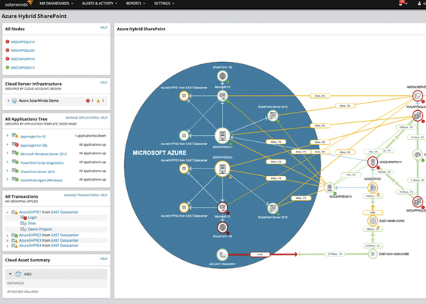Click Manage Transactions link
The image size is (426, 304).
pyautogui.click(x=81, y=195)
